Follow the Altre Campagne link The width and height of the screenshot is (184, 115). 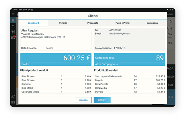click(x=106, y=64)
